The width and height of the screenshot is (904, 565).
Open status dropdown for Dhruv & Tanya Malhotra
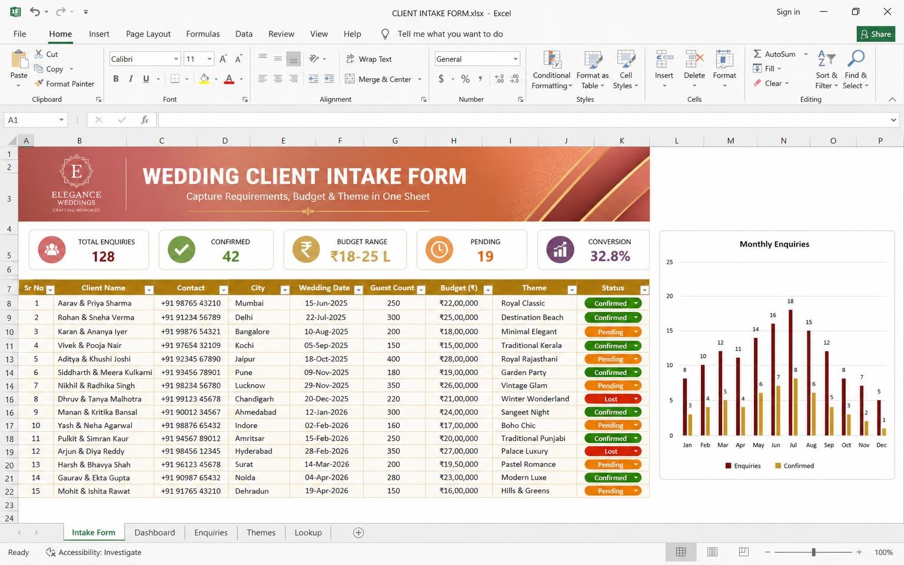636,399
